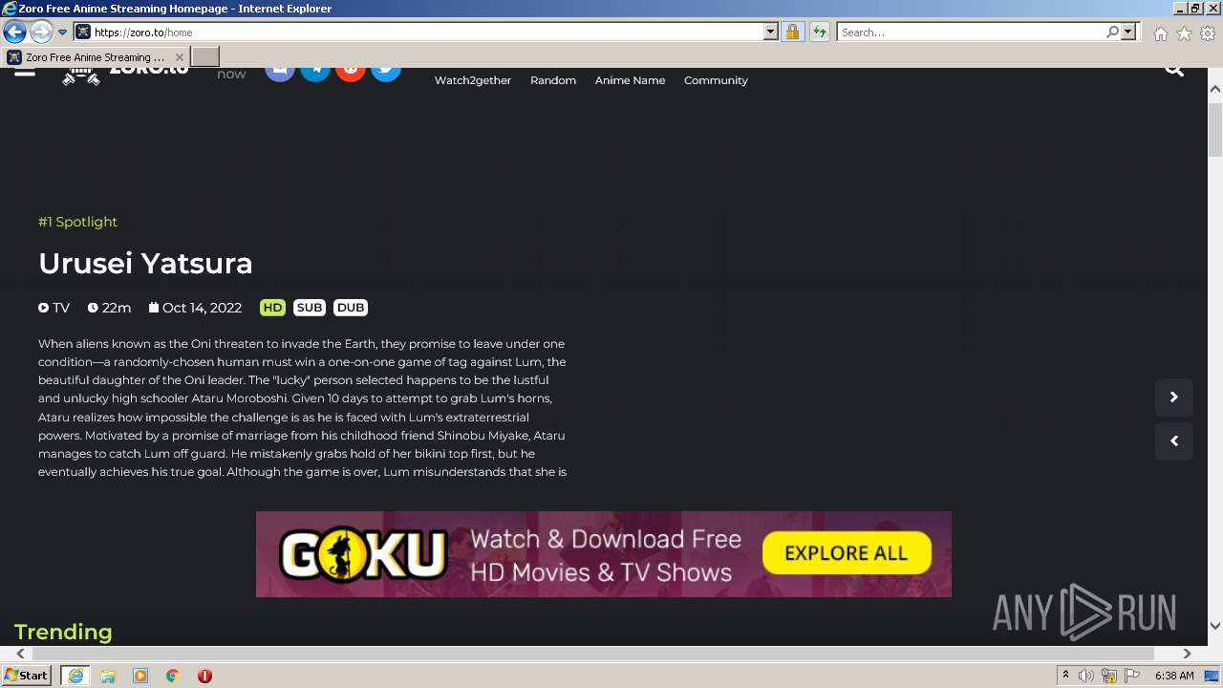Open the Telegram social link
This screenshot has width=1223, height=688.
coord(314,73)
